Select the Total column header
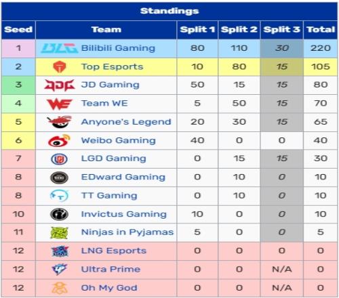The width and height of the screenshot is (339, 298). coord(321,30)
